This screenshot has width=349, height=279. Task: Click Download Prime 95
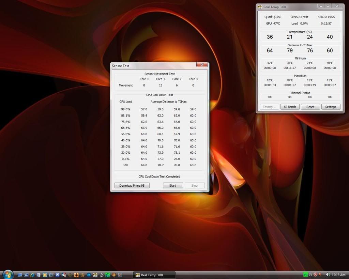[x=132, y=185]
